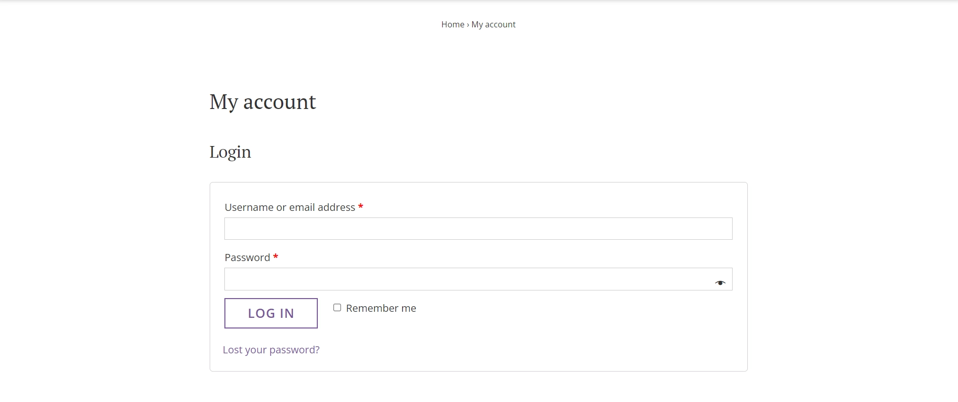
Task: Focus the Username or email address field
Action: pos(478,229)
